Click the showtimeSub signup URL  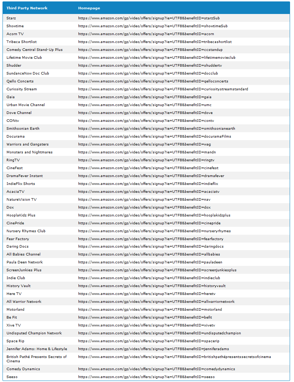pyautogui.click(x=153, y=26)
